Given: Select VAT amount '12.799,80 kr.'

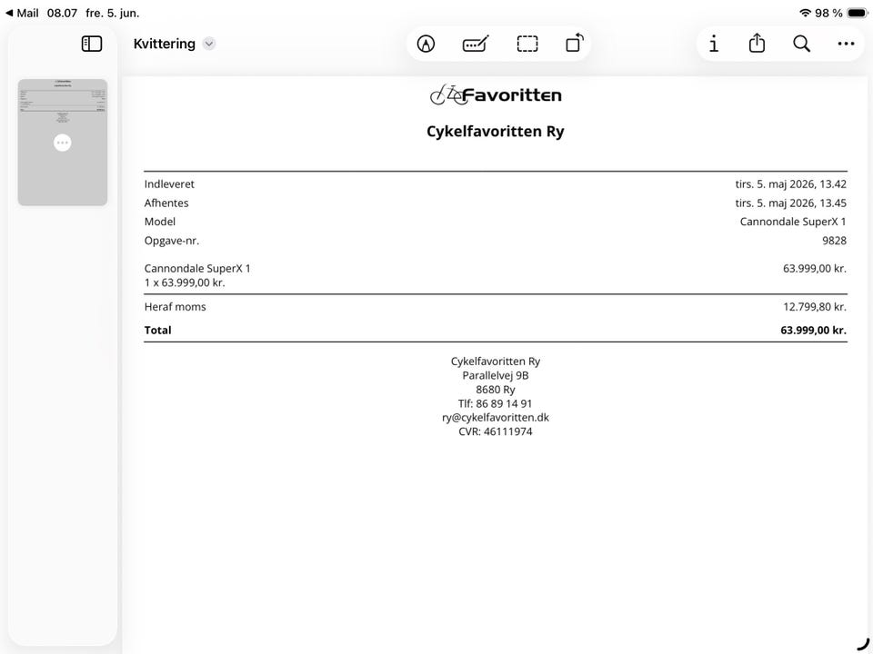Looking at the screenshot, I should coord(815,307).
